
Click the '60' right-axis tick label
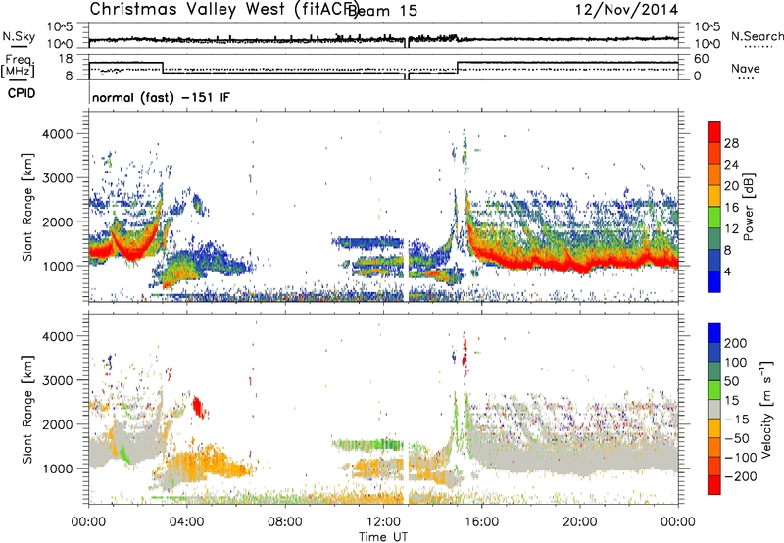click(x=702, y=59)
